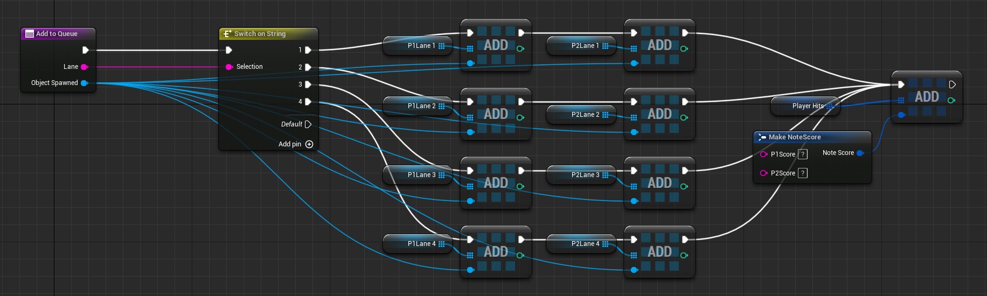Click the Lane pink output pin
The width and height of the screenshot is (987, 296).
click(85, 67)
